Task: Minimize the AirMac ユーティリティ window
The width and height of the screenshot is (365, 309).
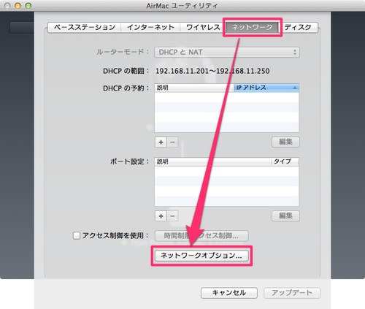Action: [18, 6]
